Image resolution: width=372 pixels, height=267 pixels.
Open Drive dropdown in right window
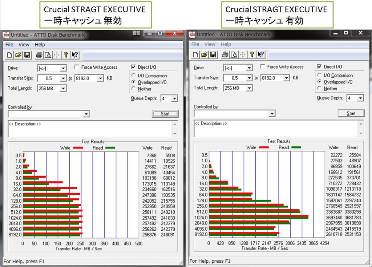[249, 68]
